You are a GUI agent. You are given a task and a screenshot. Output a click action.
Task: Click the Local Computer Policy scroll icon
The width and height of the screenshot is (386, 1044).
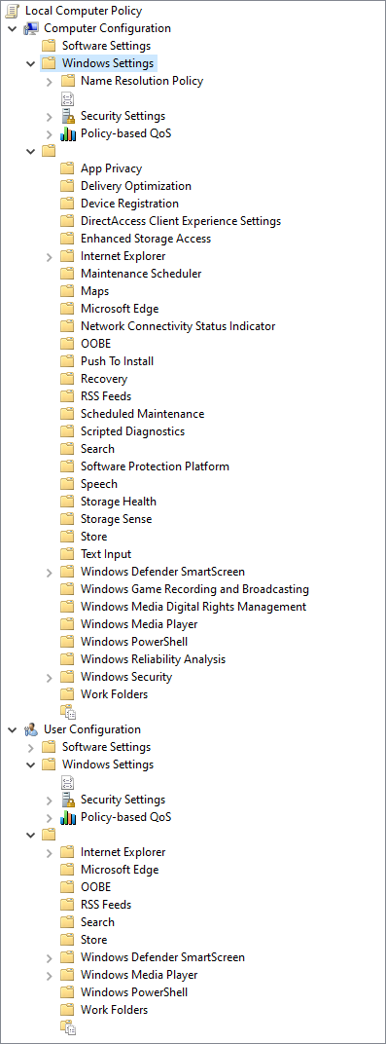[12, 11]
